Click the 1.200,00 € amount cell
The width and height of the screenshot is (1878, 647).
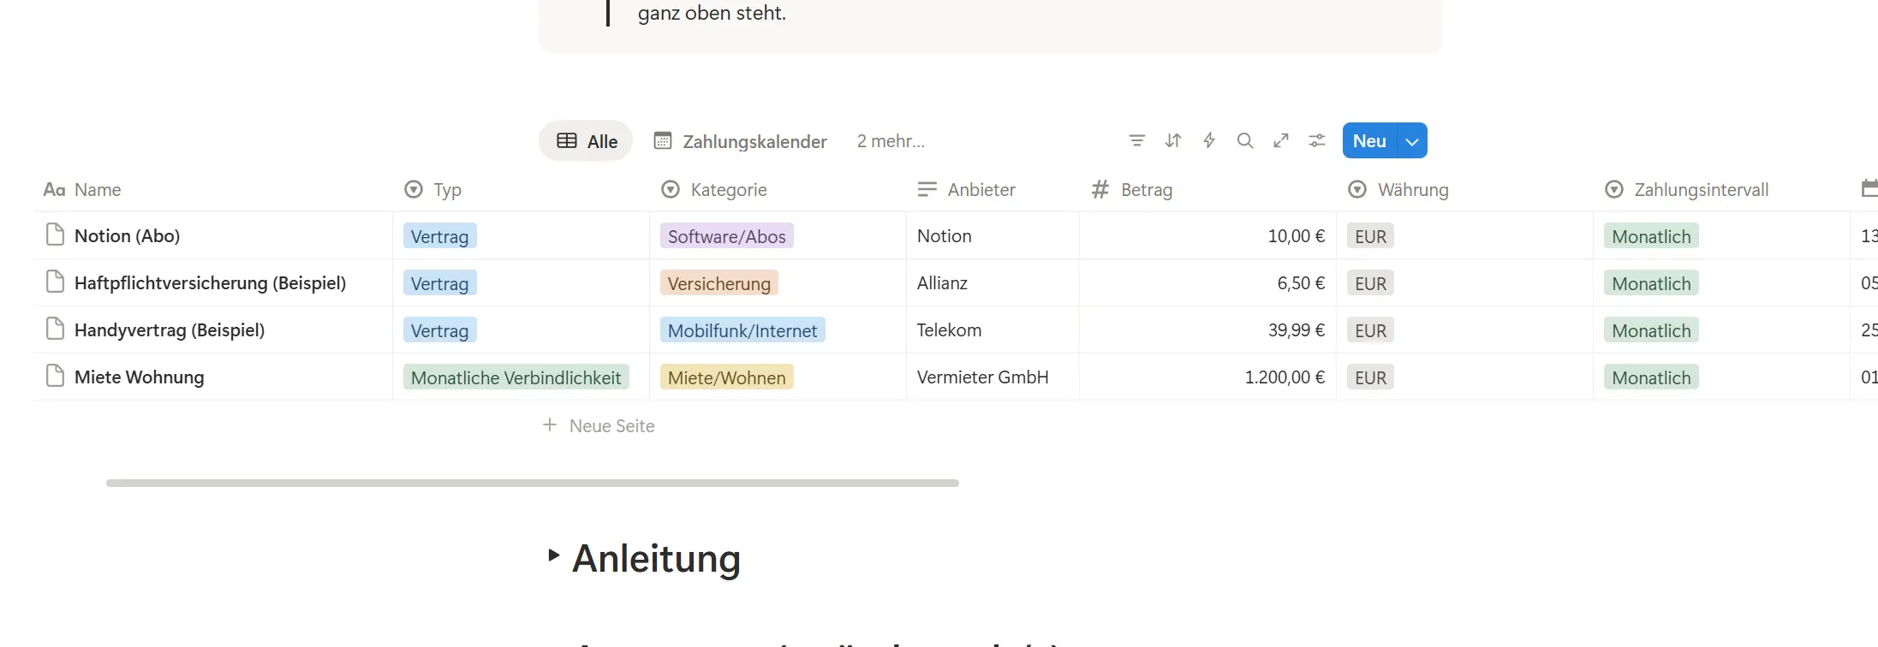(1207, 377)
